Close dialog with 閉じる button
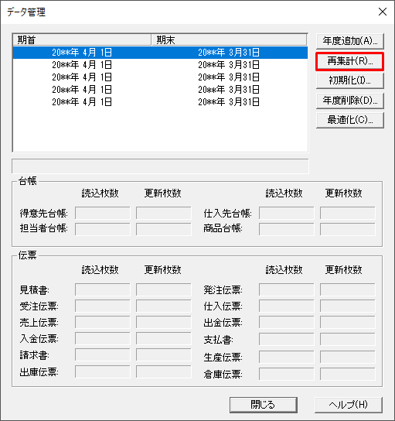The image size is (395, 421). click(264, 405)
